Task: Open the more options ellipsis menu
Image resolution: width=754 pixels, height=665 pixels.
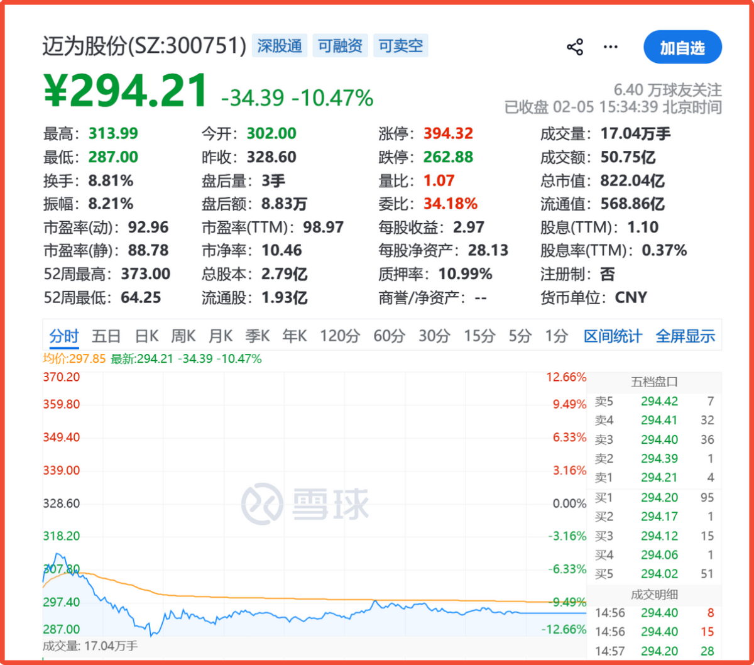Action: (x=610, y=47)
